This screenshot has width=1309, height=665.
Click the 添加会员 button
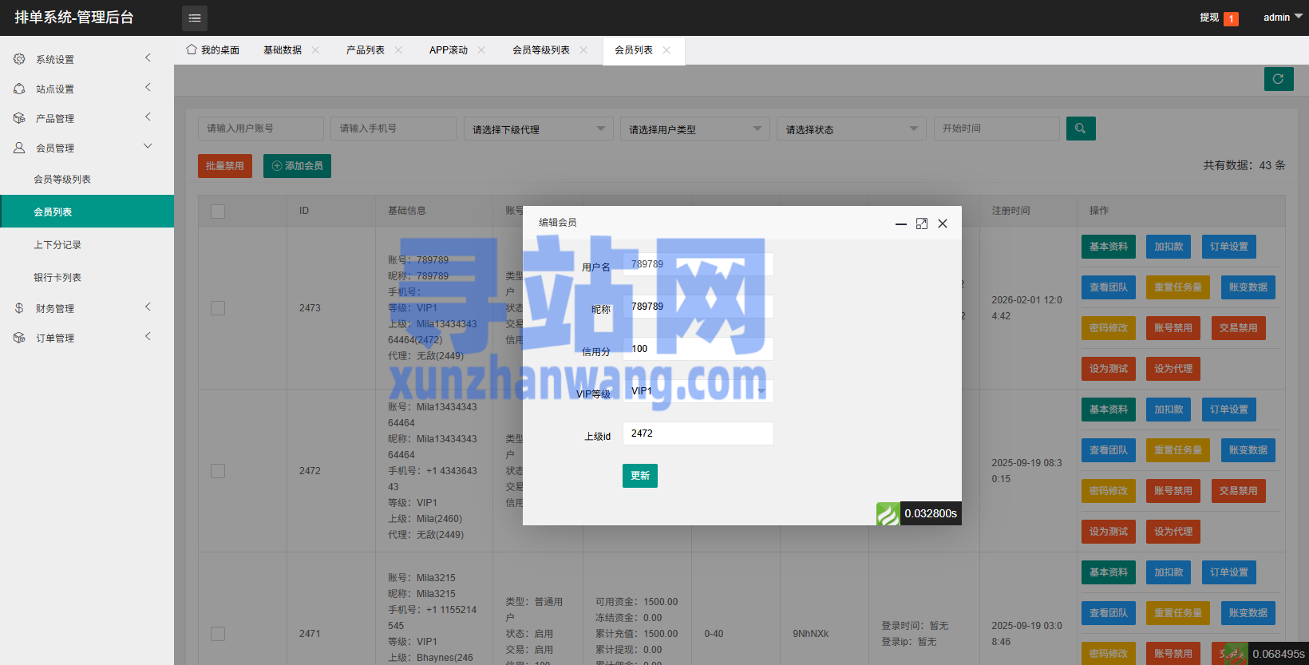[x=297, y=166]
